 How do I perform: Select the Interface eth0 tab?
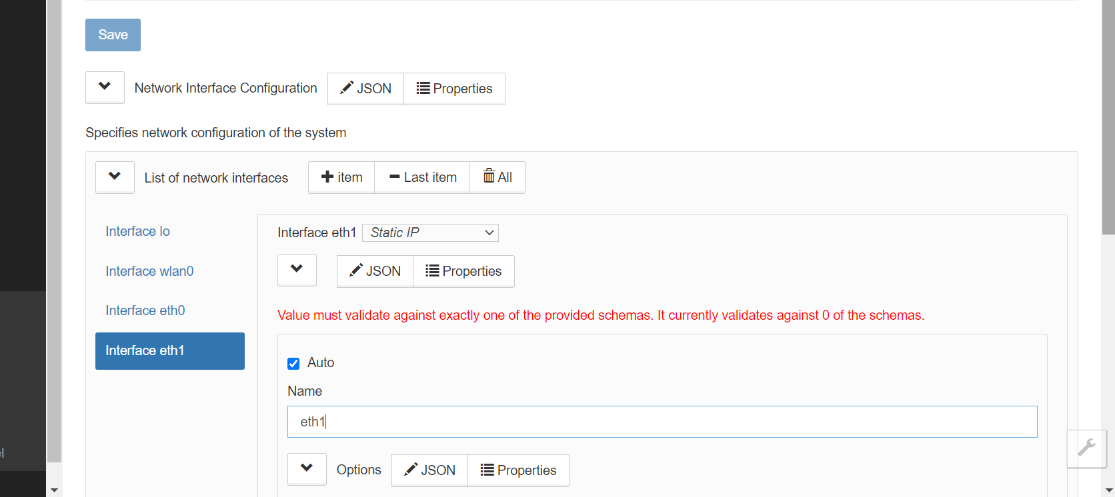pos(145,310)
